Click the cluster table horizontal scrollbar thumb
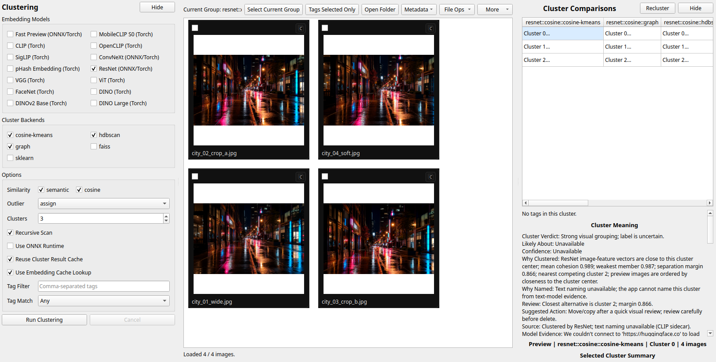The width and height of the screenshot is (716, 362). (558, 203)
